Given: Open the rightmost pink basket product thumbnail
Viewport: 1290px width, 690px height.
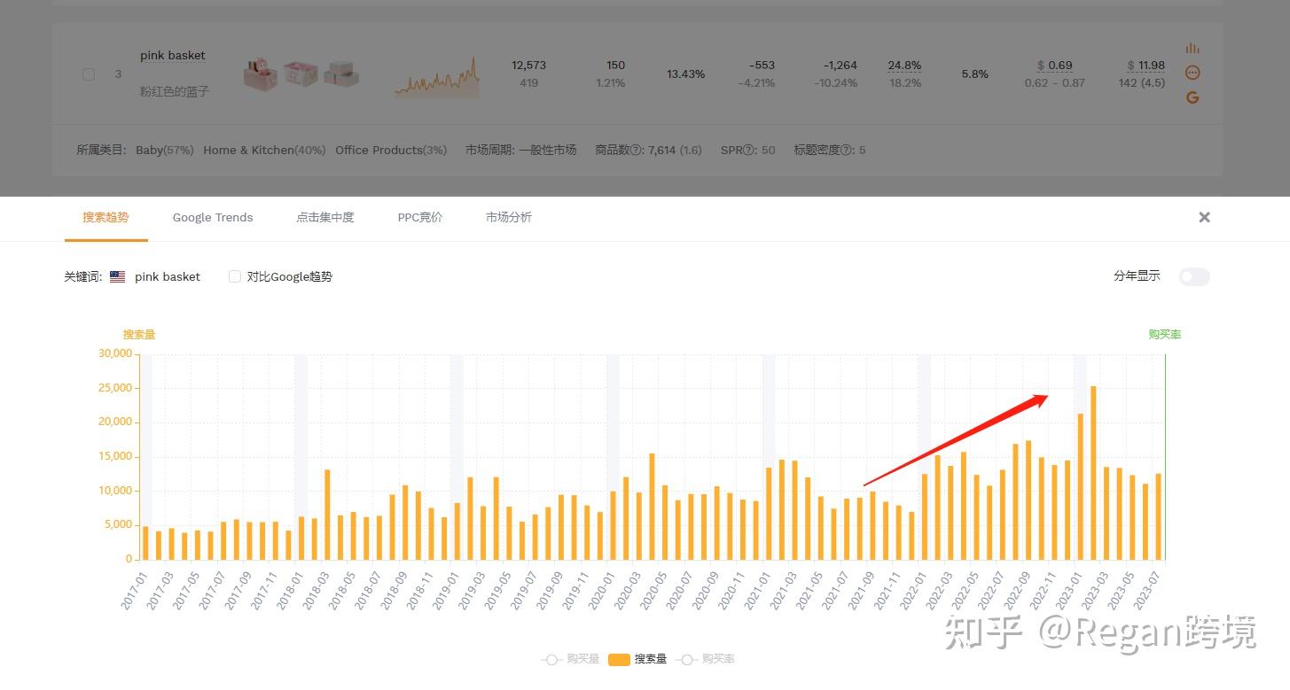Looking at the screenshot, I should tap(341, 74).
